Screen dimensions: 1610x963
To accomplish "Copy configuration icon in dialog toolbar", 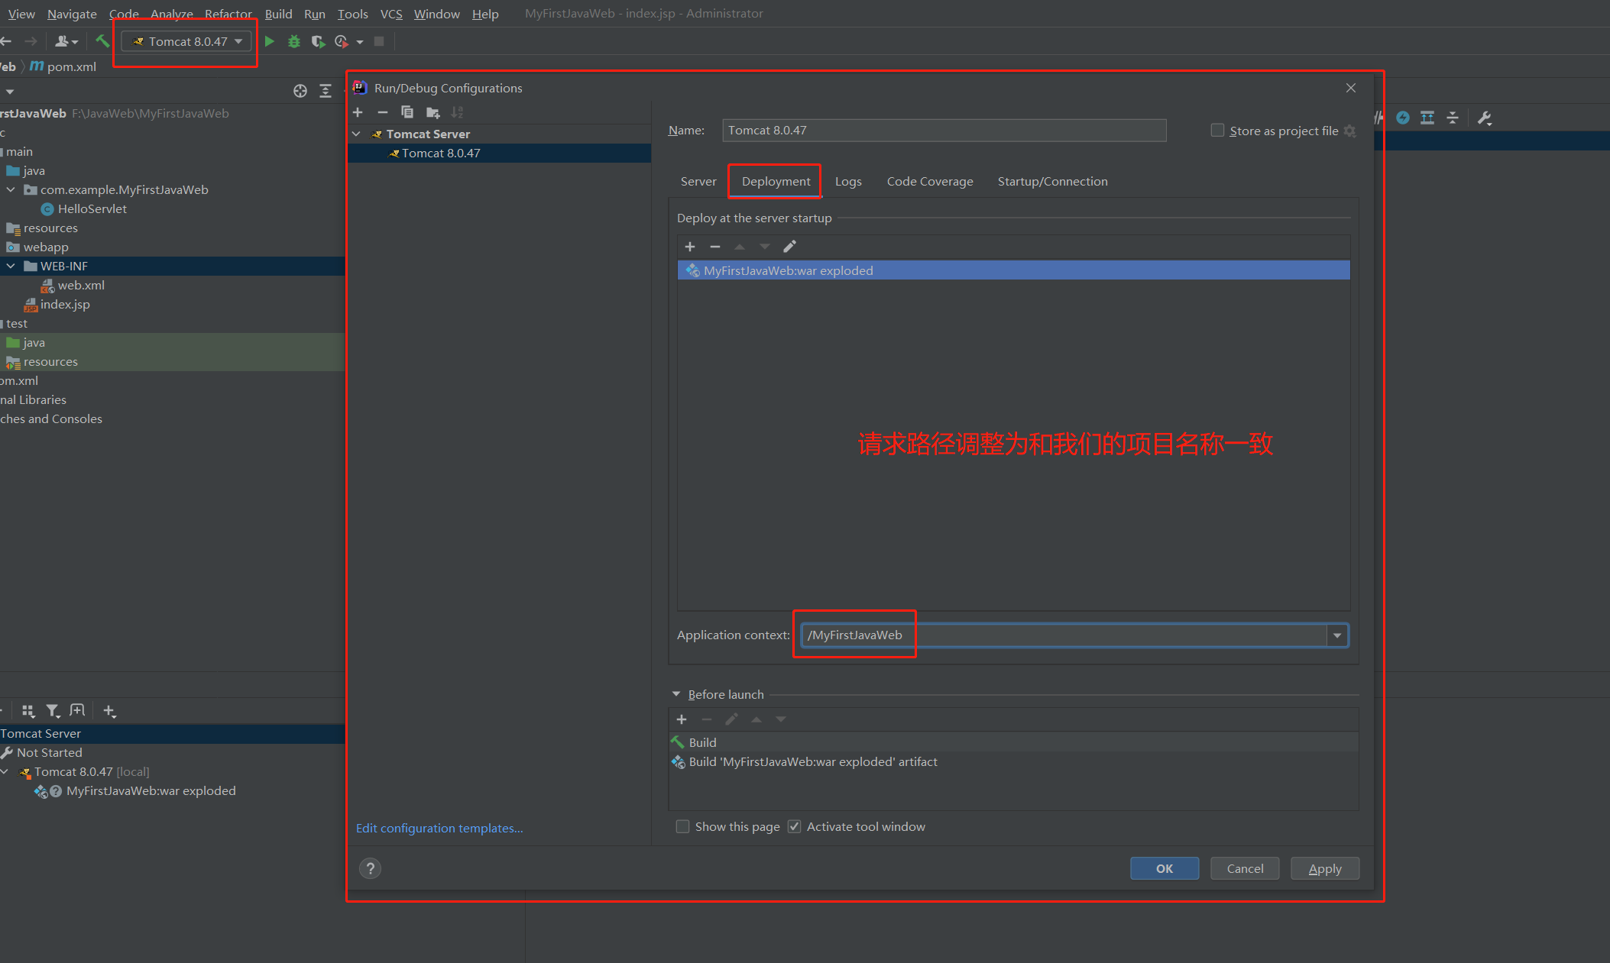I will [x=407, y=112].
